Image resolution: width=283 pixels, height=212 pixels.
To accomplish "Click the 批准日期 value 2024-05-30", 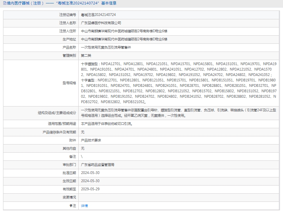I will (x=90, y=173).
